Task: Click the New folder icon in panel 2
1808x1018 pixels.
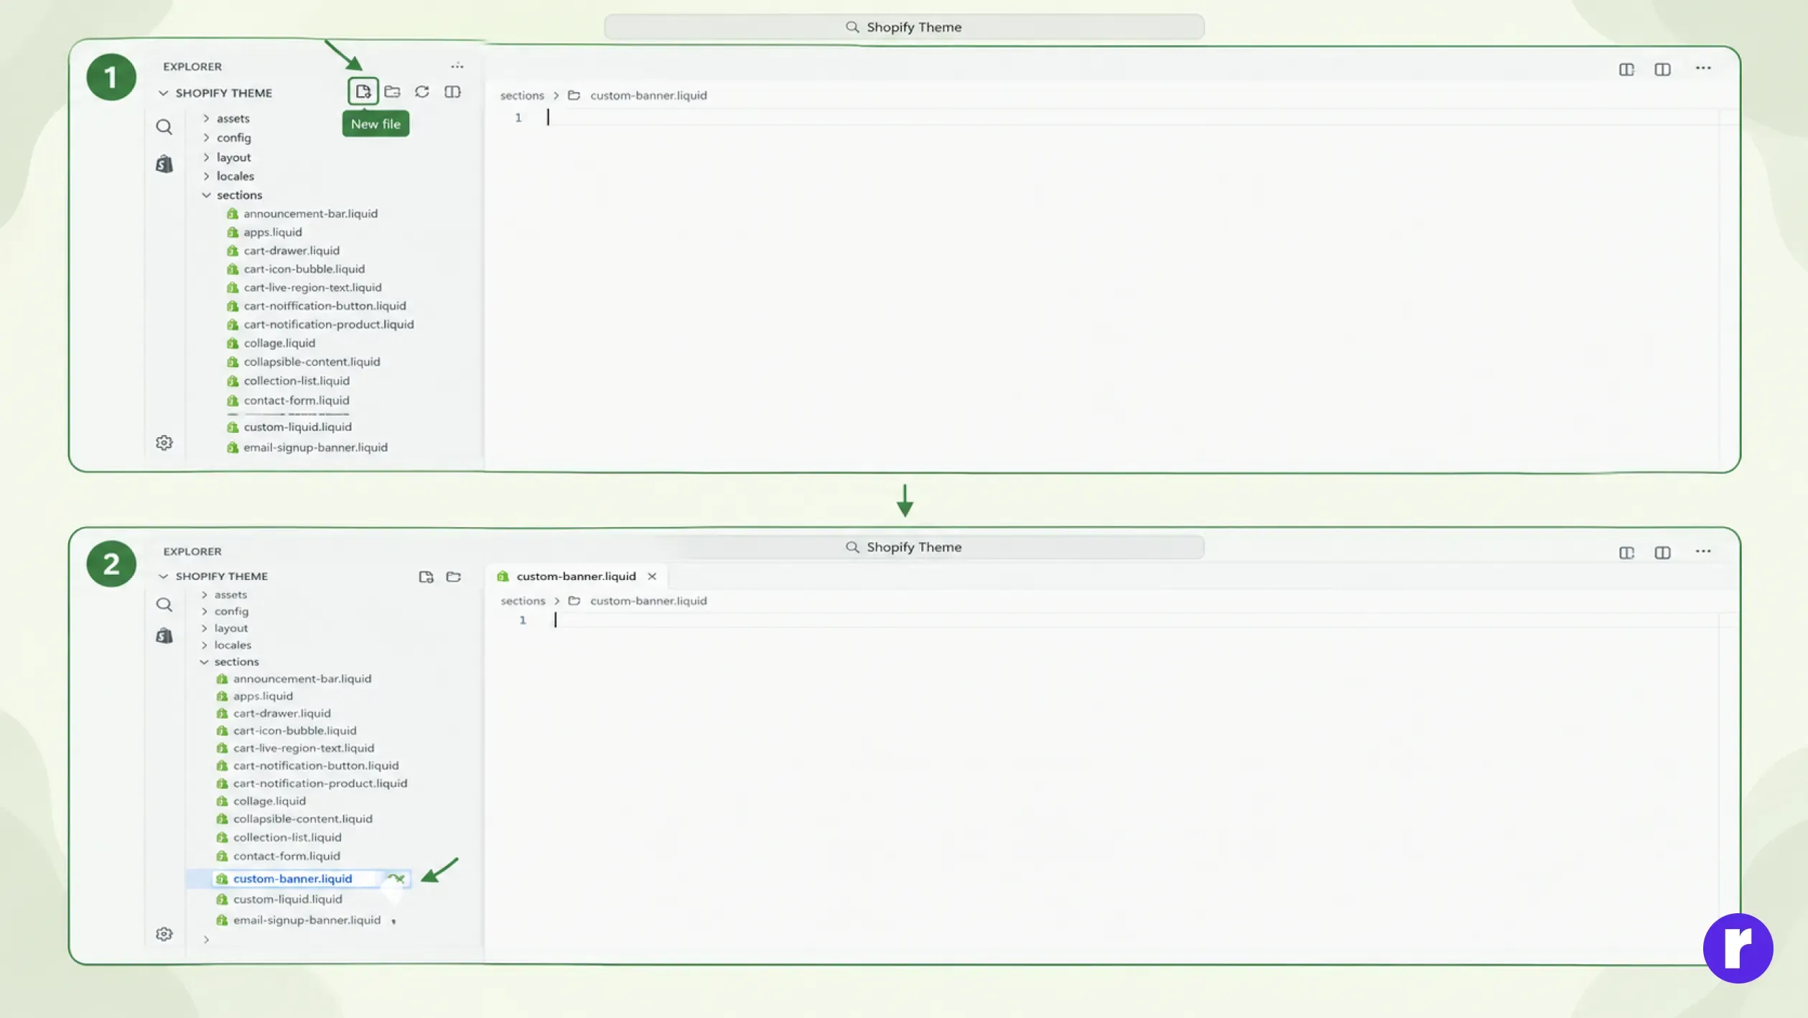Action: pyautogui.click(x=453, y=576)
